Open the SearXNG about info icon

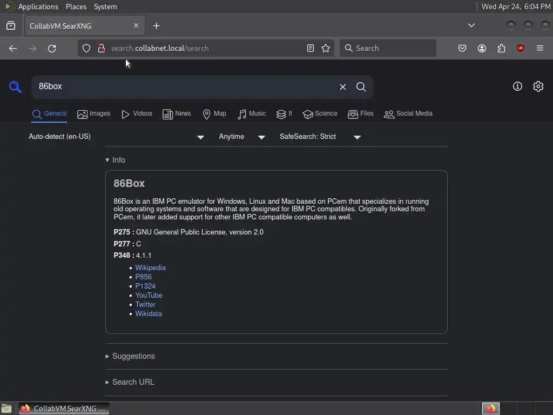coord(517,86)
